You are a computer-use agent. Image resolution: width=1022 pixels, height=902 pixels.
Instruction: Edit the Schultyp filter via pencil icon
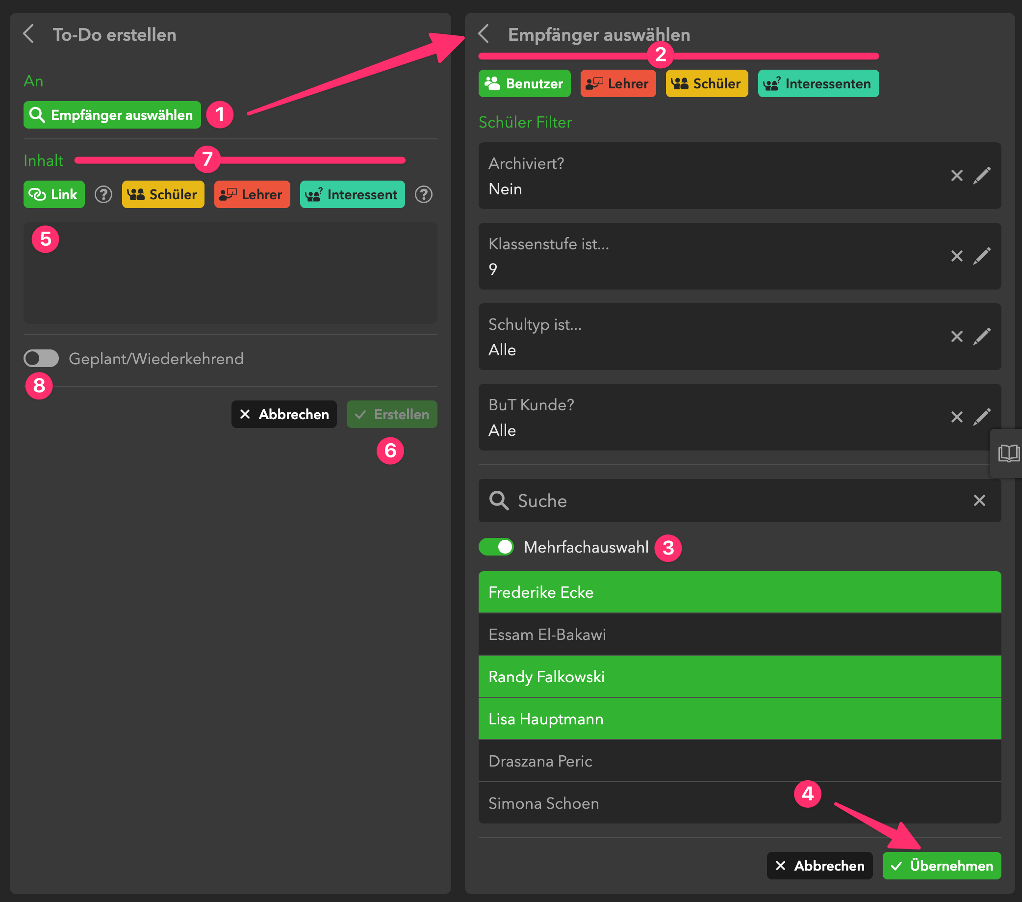[981, 336]
